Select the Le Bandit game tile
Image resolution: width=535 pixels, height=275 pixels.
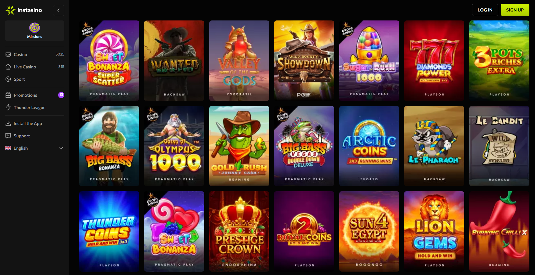pos(499,146)
